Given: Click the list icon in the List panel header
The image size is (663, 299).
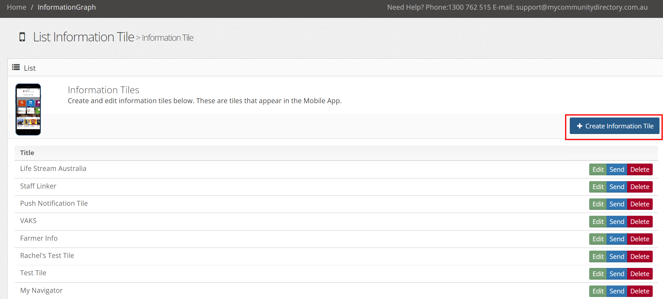Looking at the screenshot, I should coord(16,68).
